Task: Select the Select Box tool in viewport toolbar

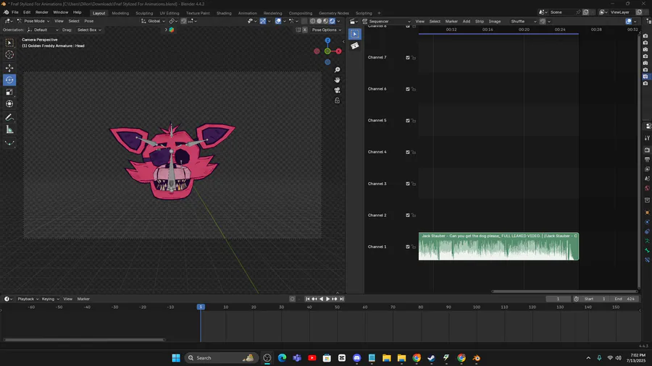Action: 9,43
